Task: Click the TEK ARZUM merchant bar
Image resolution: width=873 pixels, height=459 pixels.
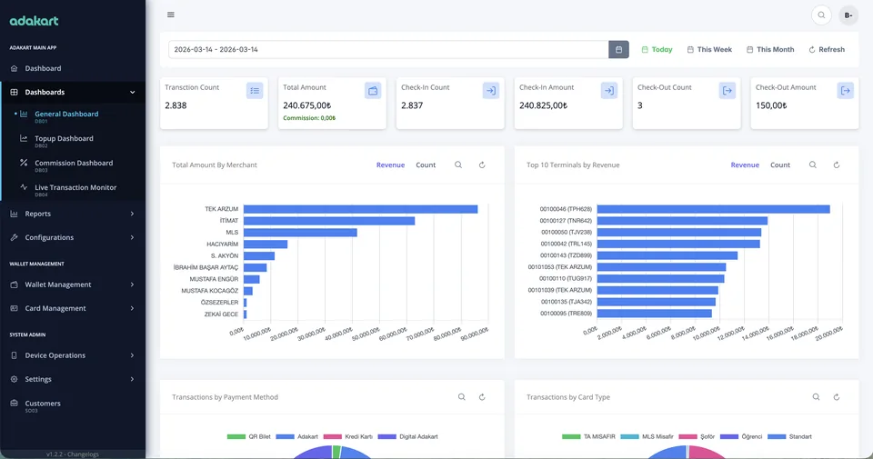Action: [360, 209]
